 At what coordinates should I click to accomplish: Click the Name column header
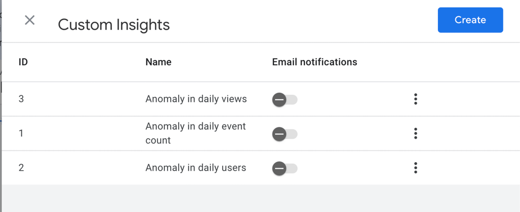pos(158,62)
